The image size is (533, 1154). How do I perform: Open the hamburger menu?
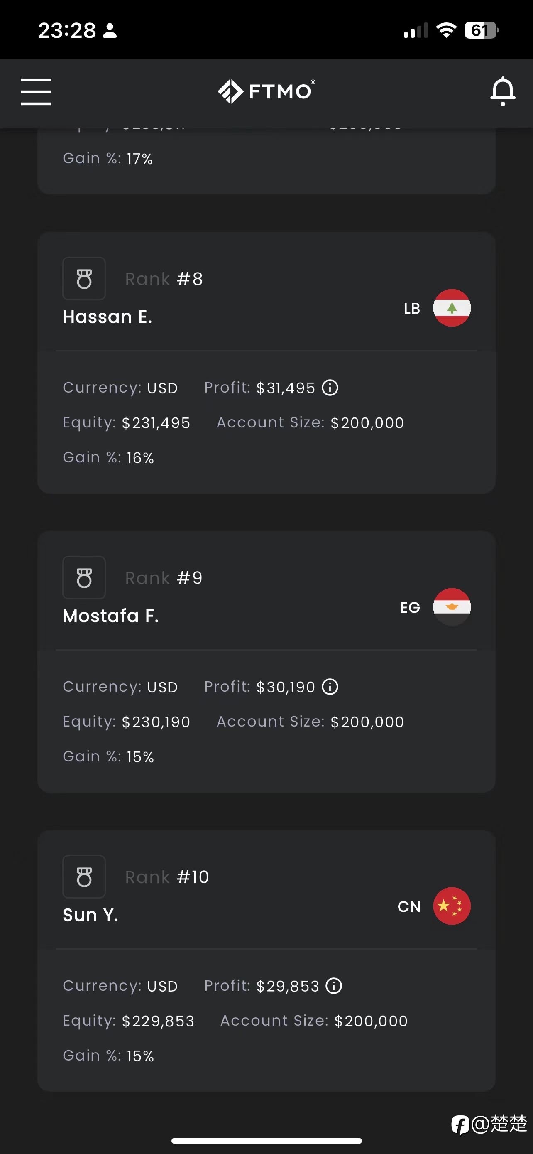[x=36, y=91]
